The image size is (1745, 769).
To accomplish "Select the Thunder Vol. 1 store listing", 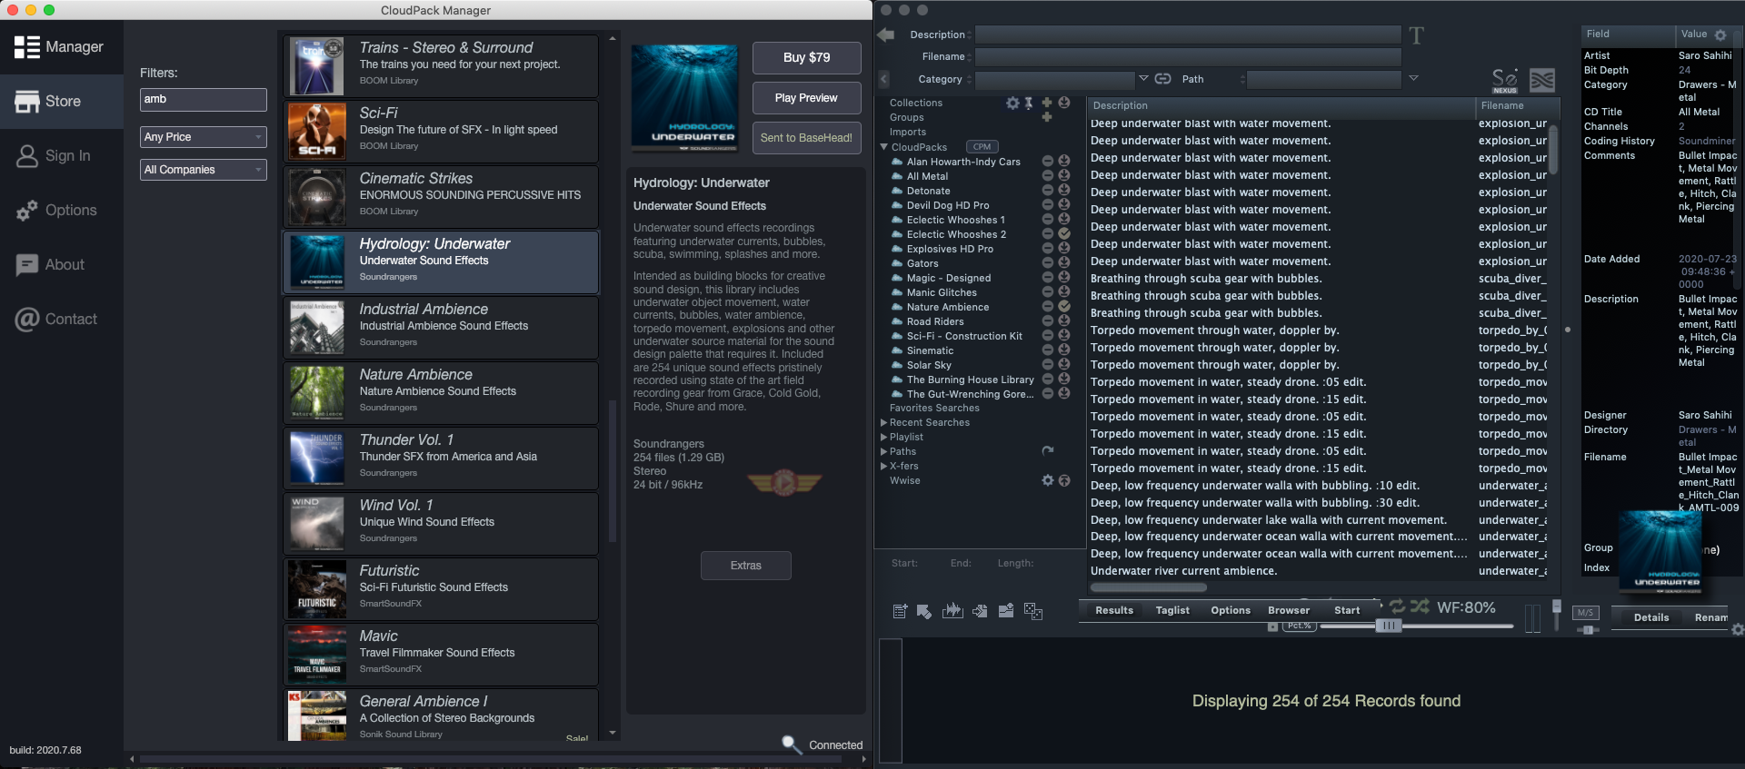I will tap(441, 458).
